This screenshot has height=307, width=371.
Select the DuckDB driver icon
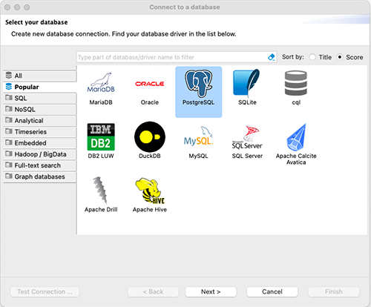pyautogui.click(x=150, y=136)
